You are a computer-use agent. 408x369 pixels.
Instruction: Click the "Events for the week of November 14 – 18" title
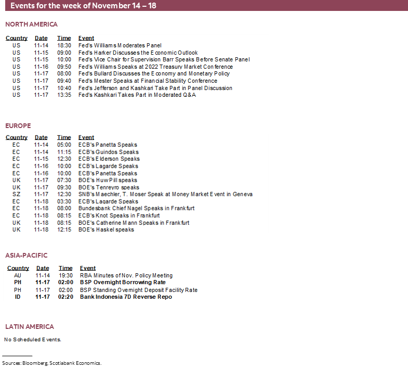(83, 6)
